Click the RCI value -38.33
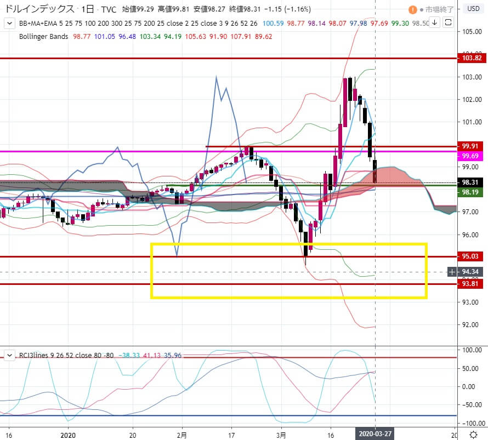The image size is (488, 440). click(x=129, y=355)
